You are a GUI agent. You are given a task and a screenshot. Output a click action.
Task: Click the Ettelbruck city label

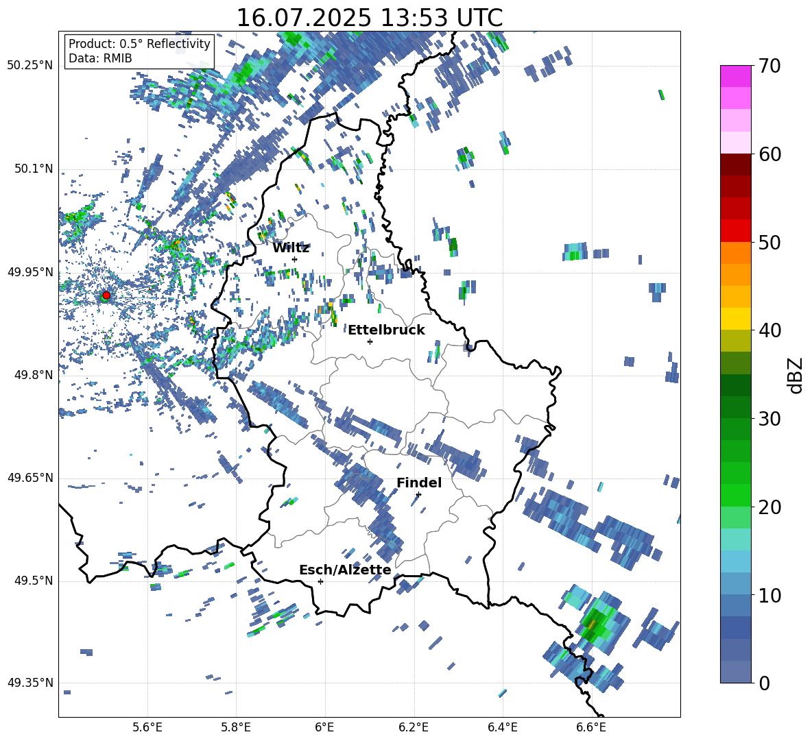click(x=386, y=330)
